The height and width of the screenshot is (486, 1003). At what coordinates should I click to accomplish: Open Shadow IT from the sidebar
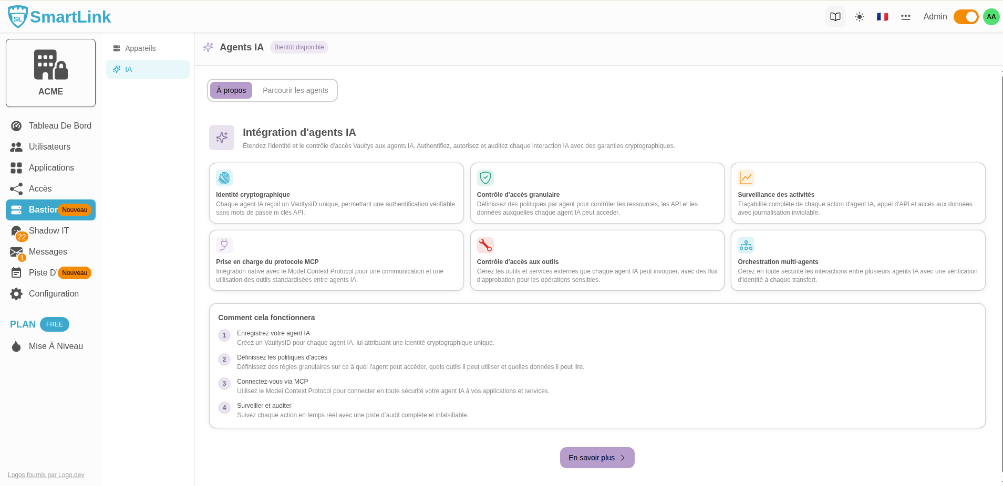pyautogui.click(x=48, y=231)
